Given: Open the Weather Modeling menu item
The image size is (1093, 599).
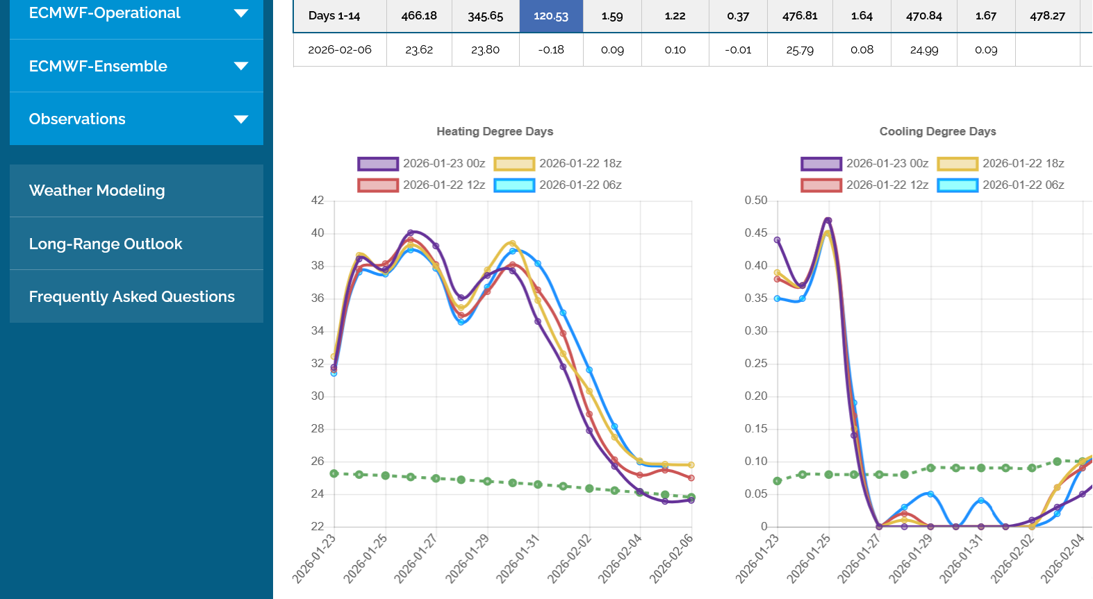Looking at the screenshot, I should pos(97,190).
